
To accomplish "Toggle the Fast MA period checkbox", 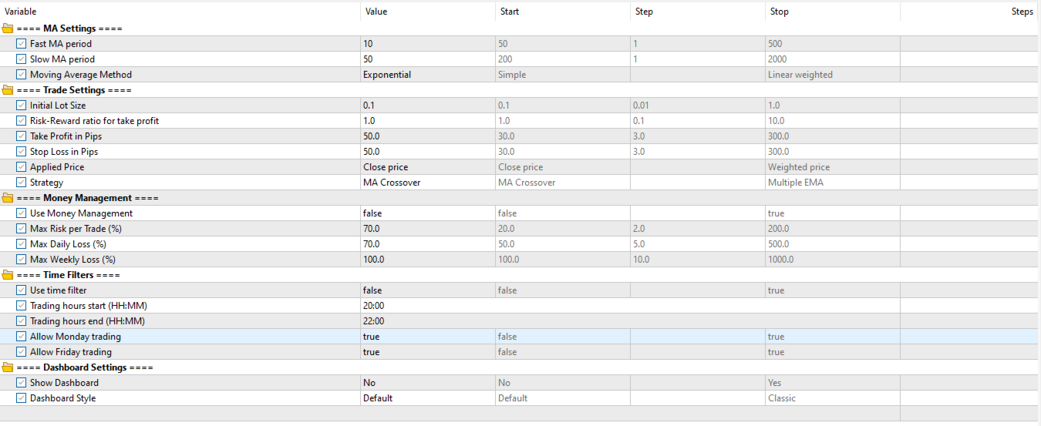I will pyautogui.click(x=21, y=44).
